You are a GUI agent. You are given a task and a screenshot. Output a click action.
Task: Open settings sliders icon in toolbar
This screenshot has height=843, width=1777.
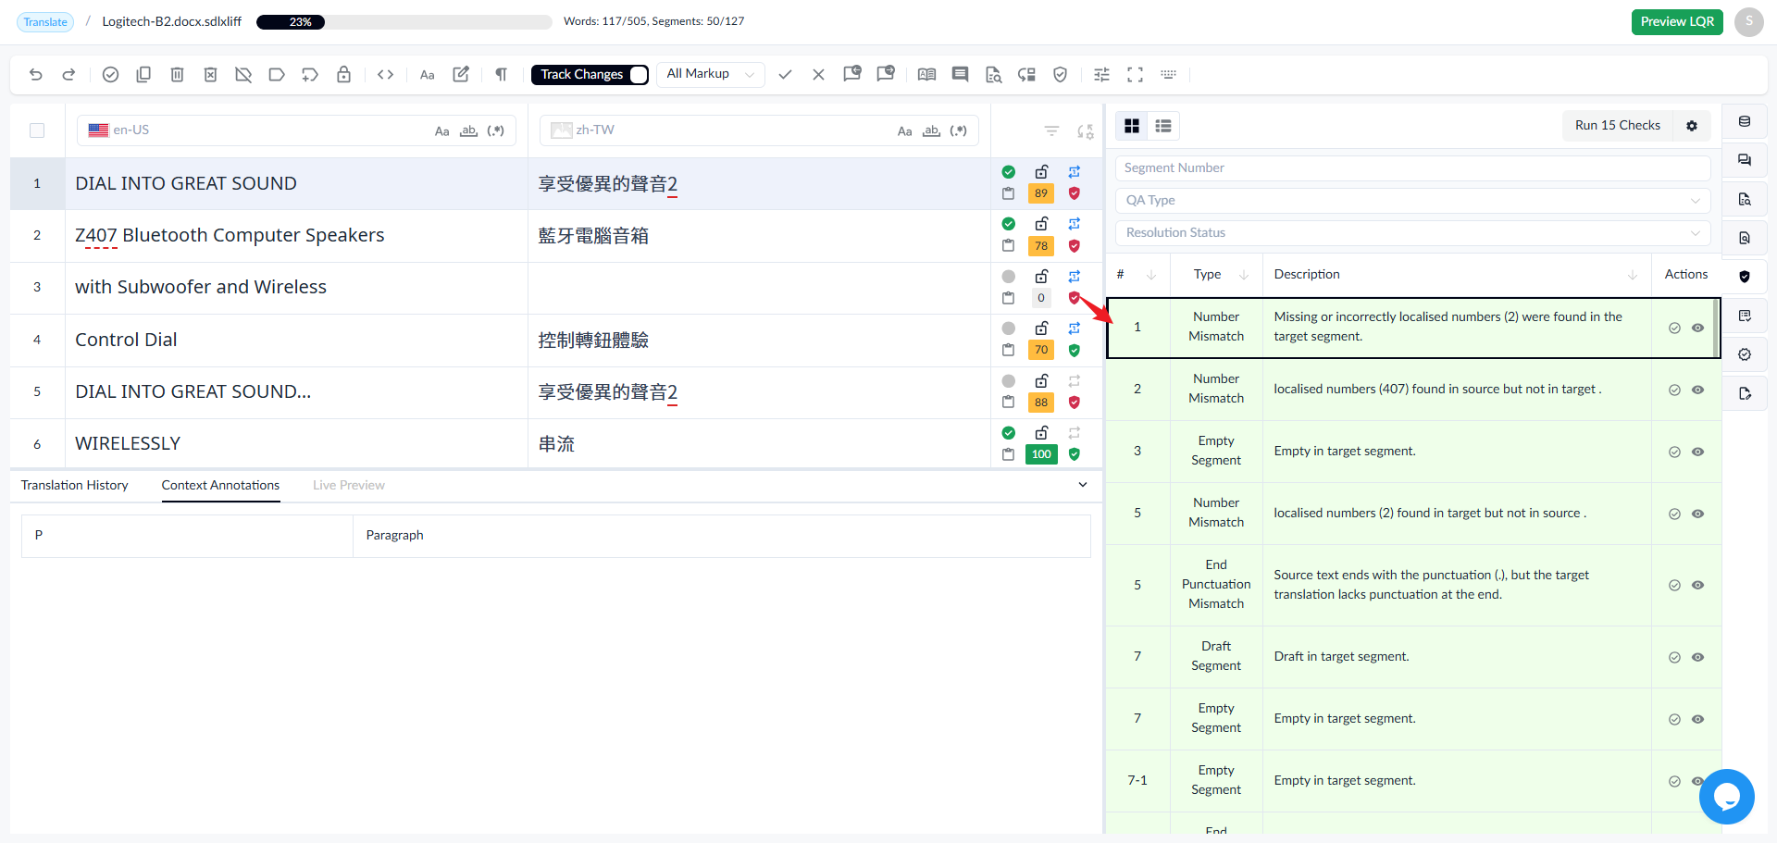(x=1101, y=75)
